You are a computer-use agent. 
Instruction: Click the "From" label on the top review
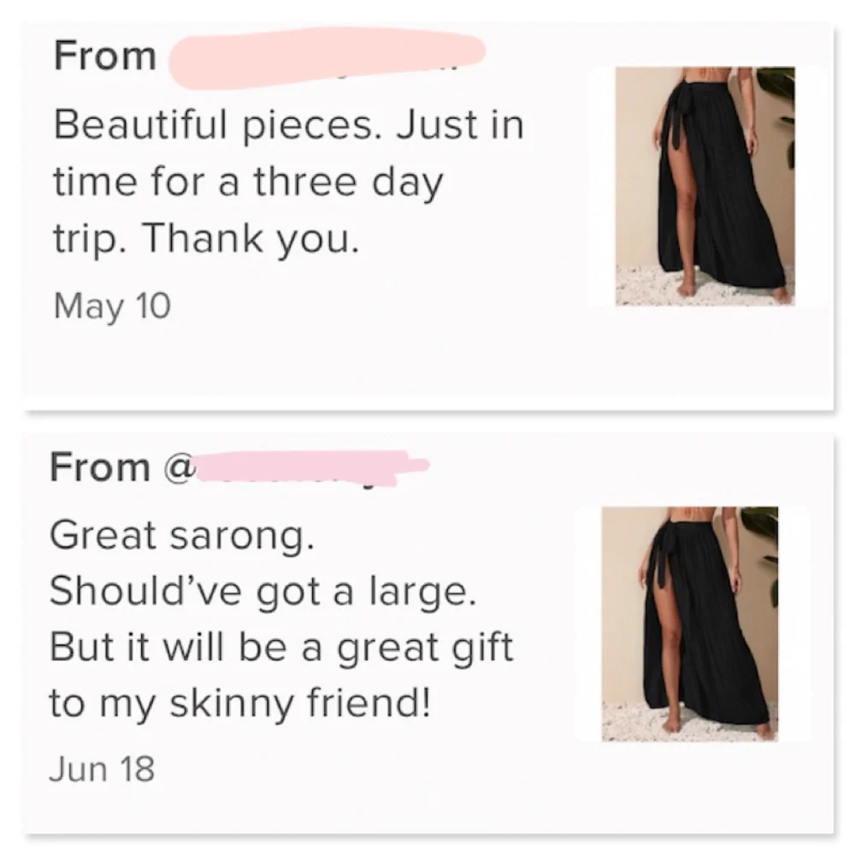104,57
